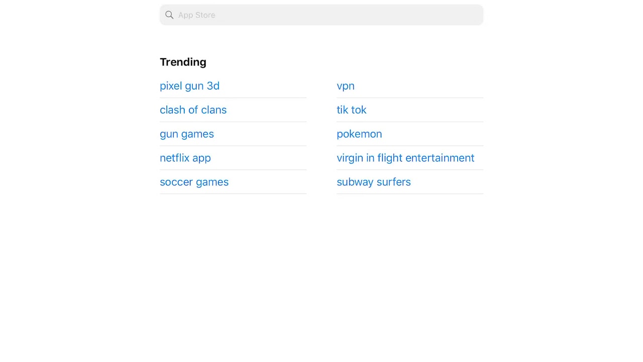Open the tik tok trending link
The width and height of the screenshot is (643, 362).
point(351,110)
